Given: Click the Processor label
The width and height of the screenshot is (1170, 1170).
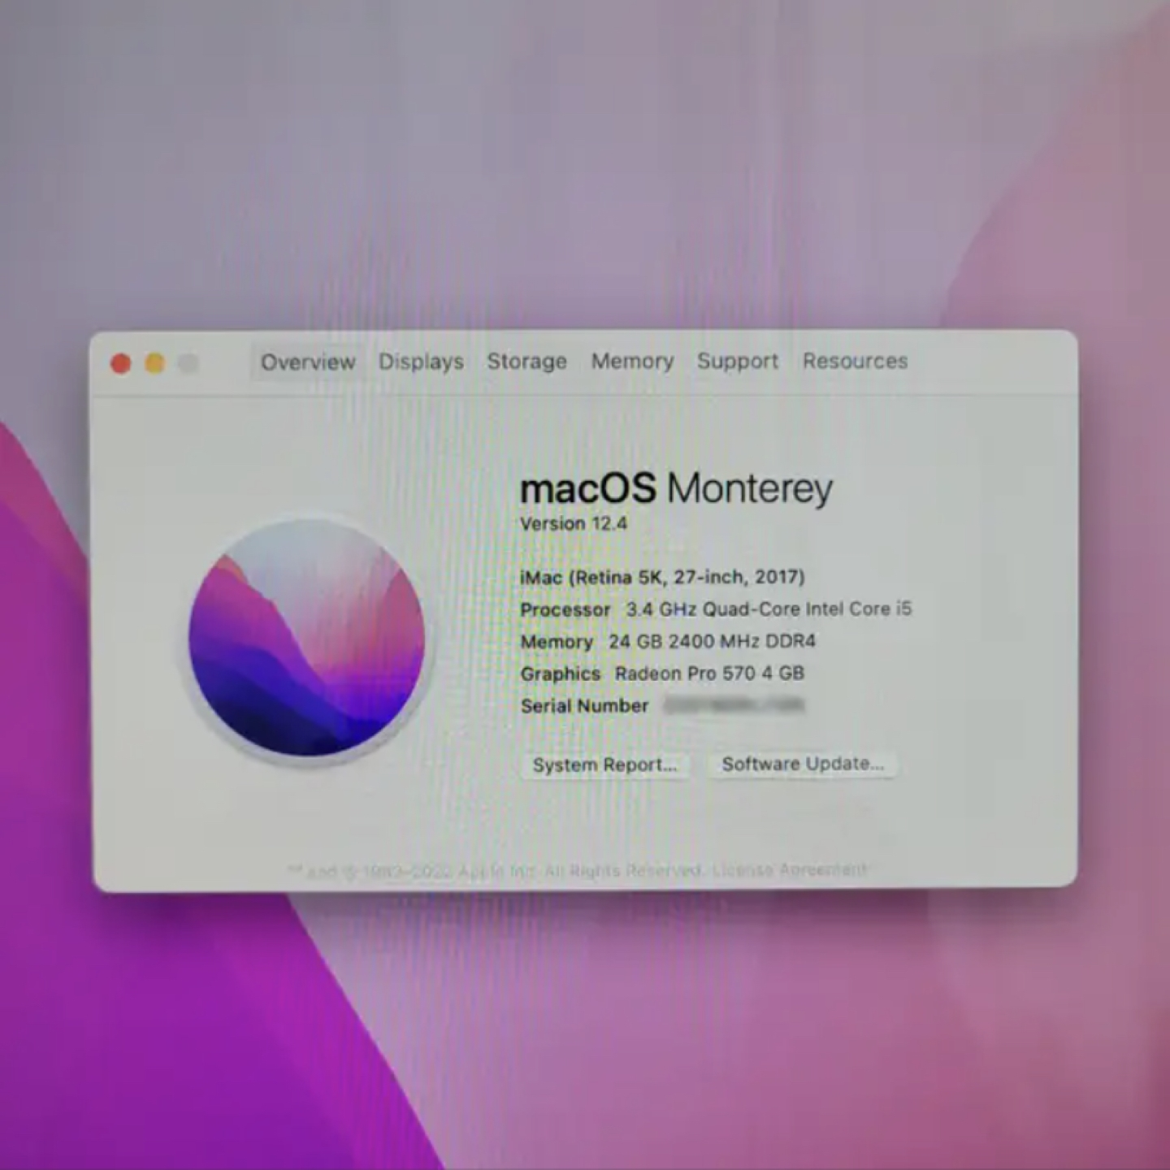Looking at the screenshot, I should [565, 609].
